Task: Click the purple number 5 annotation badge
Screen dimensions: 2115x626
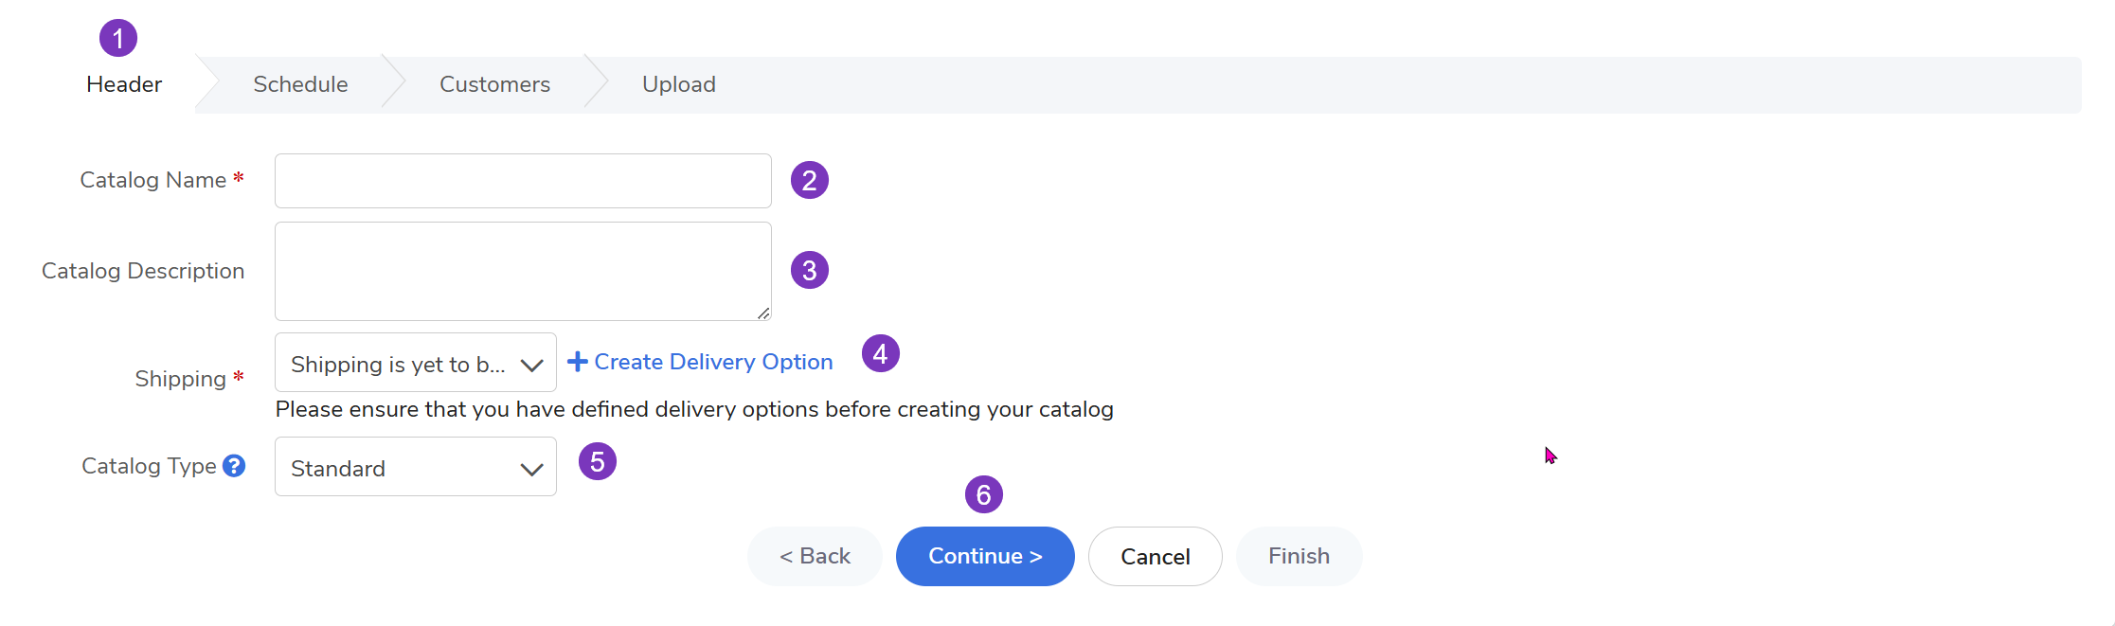Action: click(x=598, y=462)
